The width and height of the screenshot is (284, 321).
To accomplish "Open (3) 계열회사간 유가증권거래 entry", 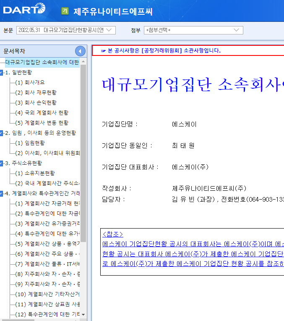I will [47, 224].
